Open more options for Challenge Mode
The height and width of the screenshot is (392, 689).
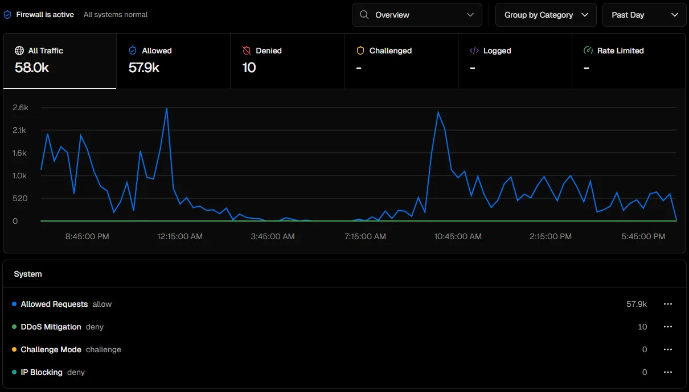[x=668, y=349]
